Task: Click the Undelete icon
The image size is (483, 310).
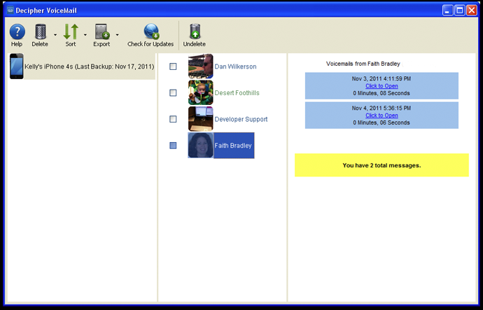Action: point(195,31)
